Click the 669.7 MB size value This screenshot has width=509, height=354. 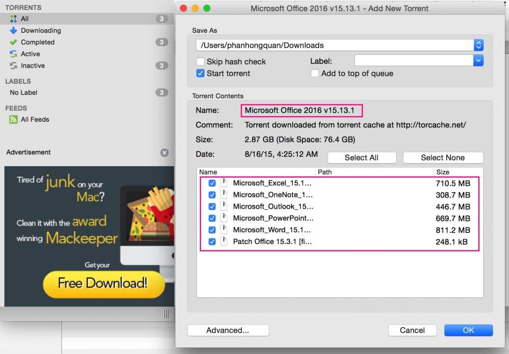(x=453, y=219)
